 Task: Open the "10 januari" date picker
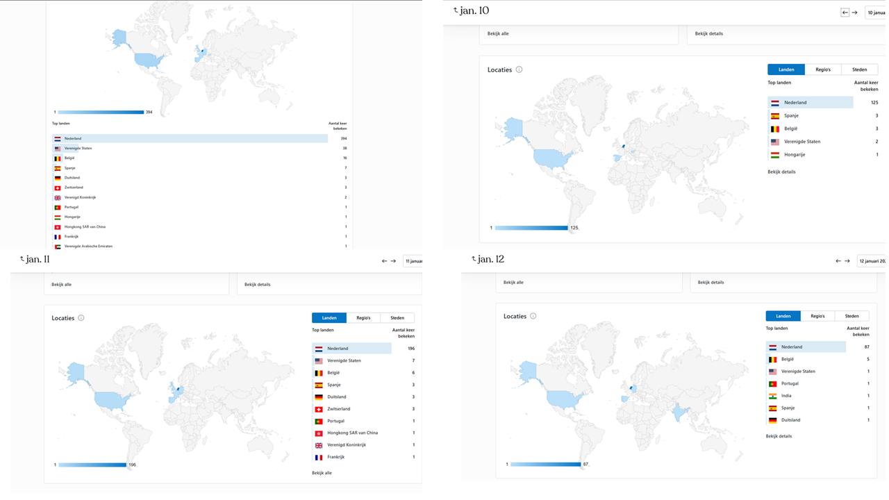(876, 12)
